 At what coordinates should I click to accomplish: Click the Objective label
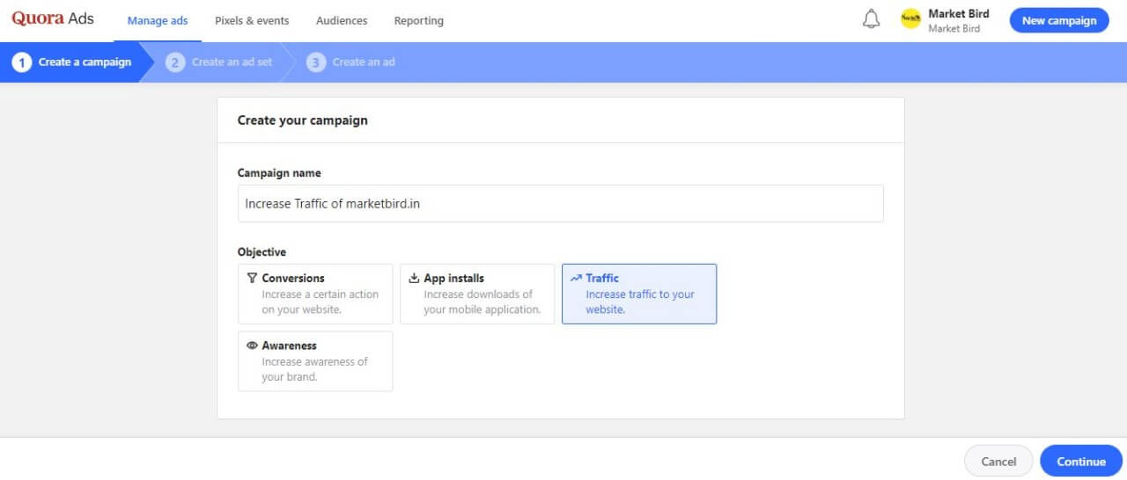pos(261,252)
